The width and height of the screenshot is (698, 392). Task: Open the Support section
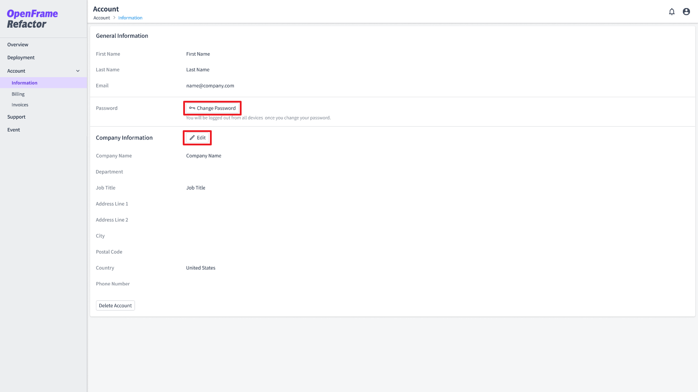(16, 116)
